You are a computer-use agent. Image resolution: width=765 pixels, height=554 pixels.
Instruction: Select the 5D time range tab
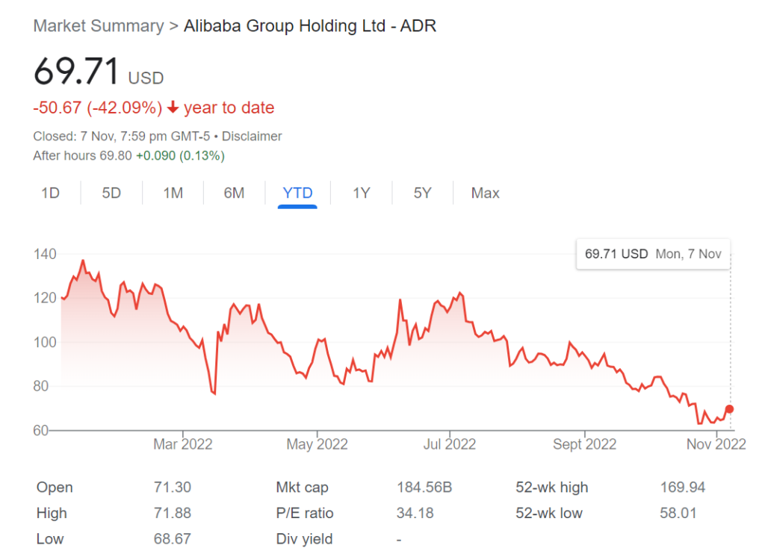tap(111, 193)
